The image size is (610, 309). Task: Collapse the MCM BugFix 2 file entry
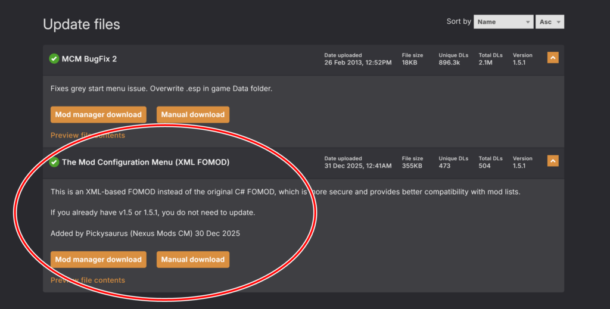pyautogui.click(x=553, y=58)
